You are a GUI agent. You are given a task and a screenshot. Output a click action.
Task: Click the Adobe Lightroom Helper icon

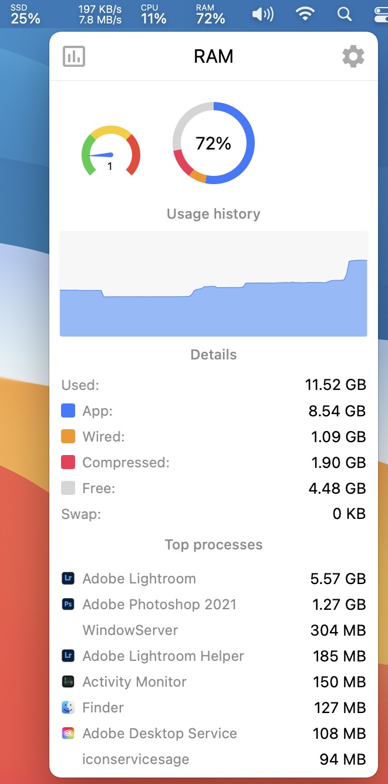click(68, 656)
